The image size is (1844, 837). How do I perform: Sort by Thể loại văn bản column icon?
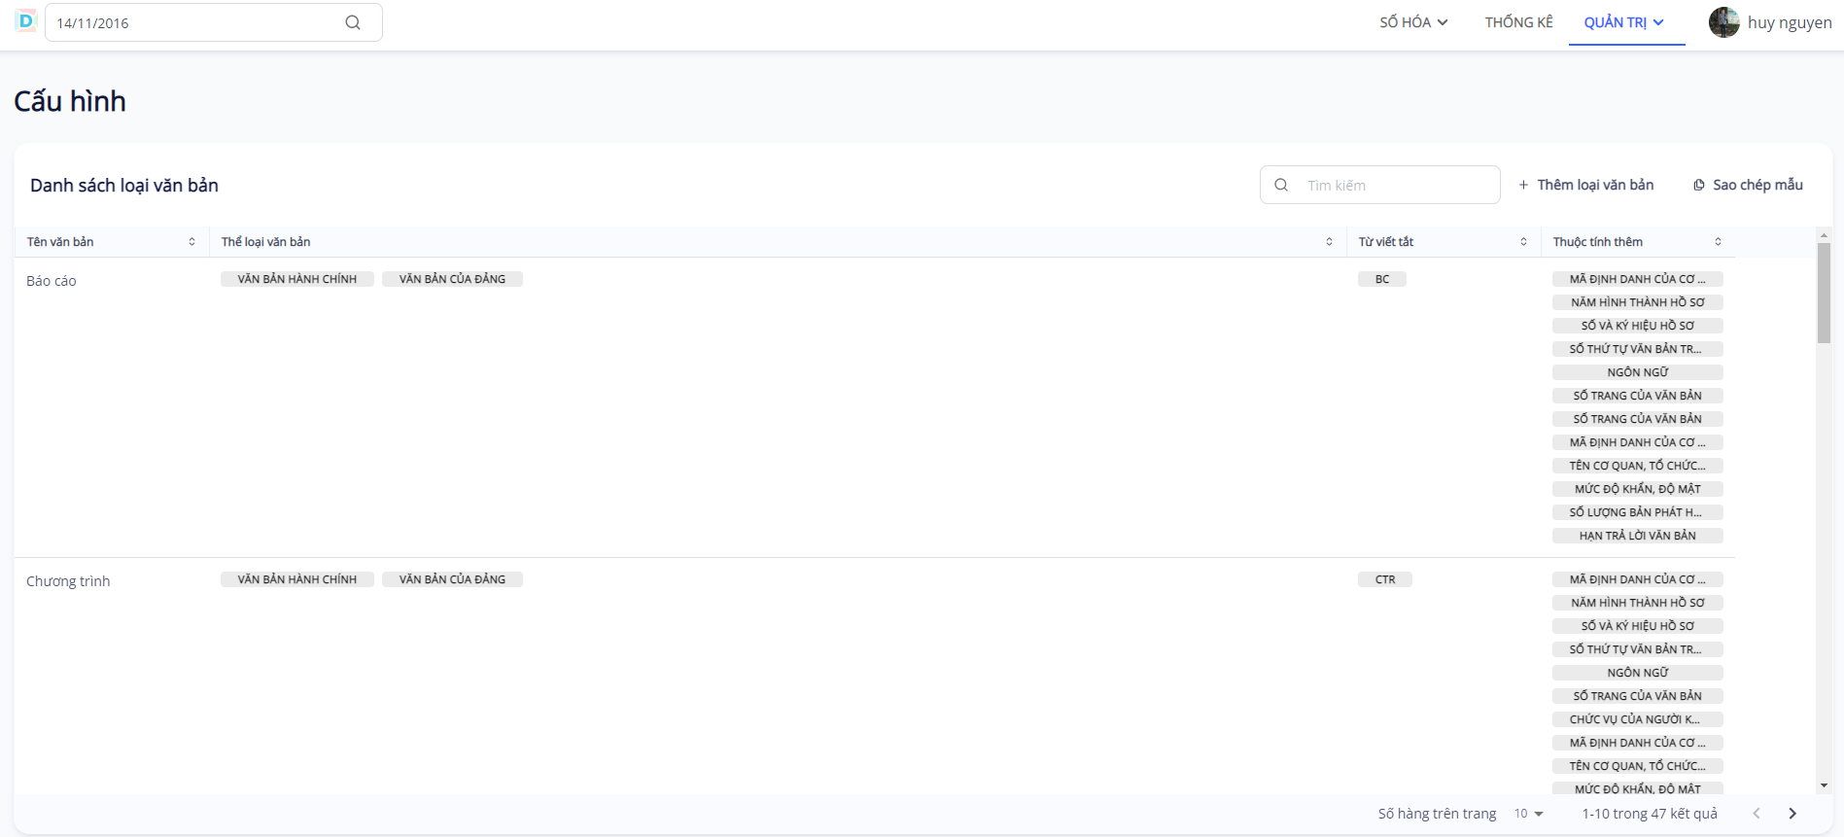click(1329, 242)
